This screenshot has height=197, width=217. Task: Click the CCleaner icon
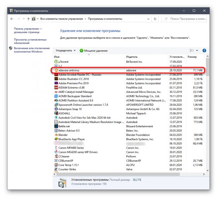coord(56,156)
